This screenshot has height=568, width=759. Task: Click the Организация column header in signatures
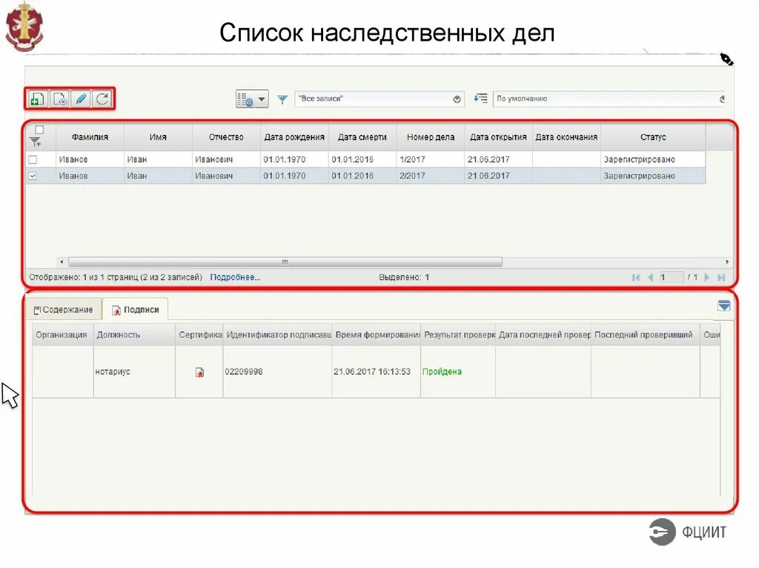click(62, 335)
